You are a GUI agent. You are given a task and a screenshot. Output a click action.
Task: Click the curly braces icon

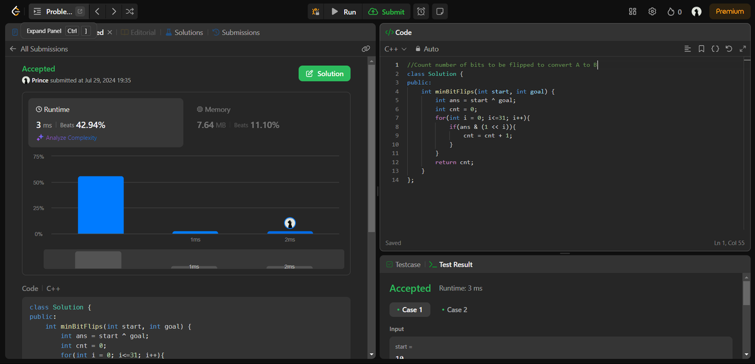coord(715,48)
